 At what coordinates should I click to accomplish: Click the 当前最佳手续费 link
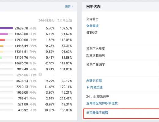coord(97,113)
